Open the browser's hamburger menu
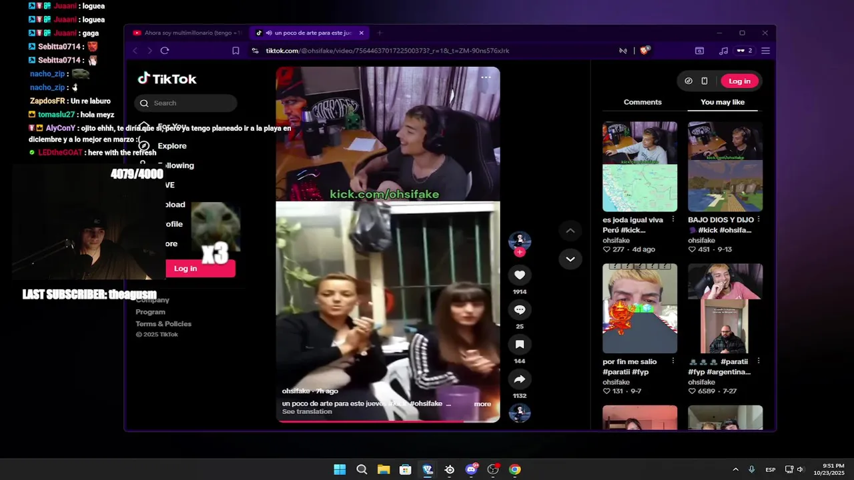 (765, 51)
